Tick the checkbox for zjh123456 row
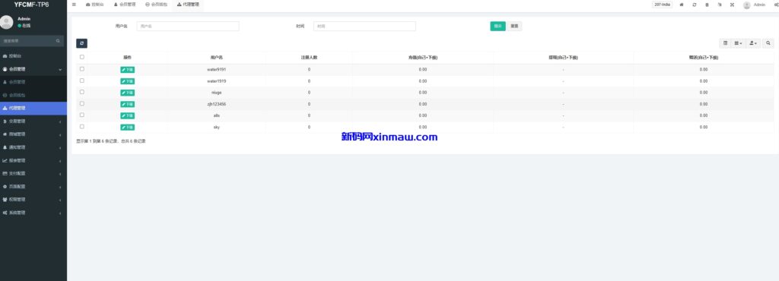The image size is (779, 281). [82, 103]
